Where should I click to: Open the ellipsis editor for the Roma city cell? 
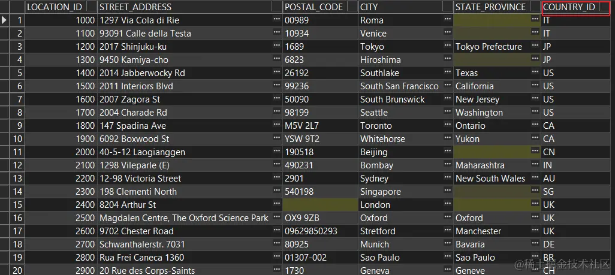(x=448, y=19)
